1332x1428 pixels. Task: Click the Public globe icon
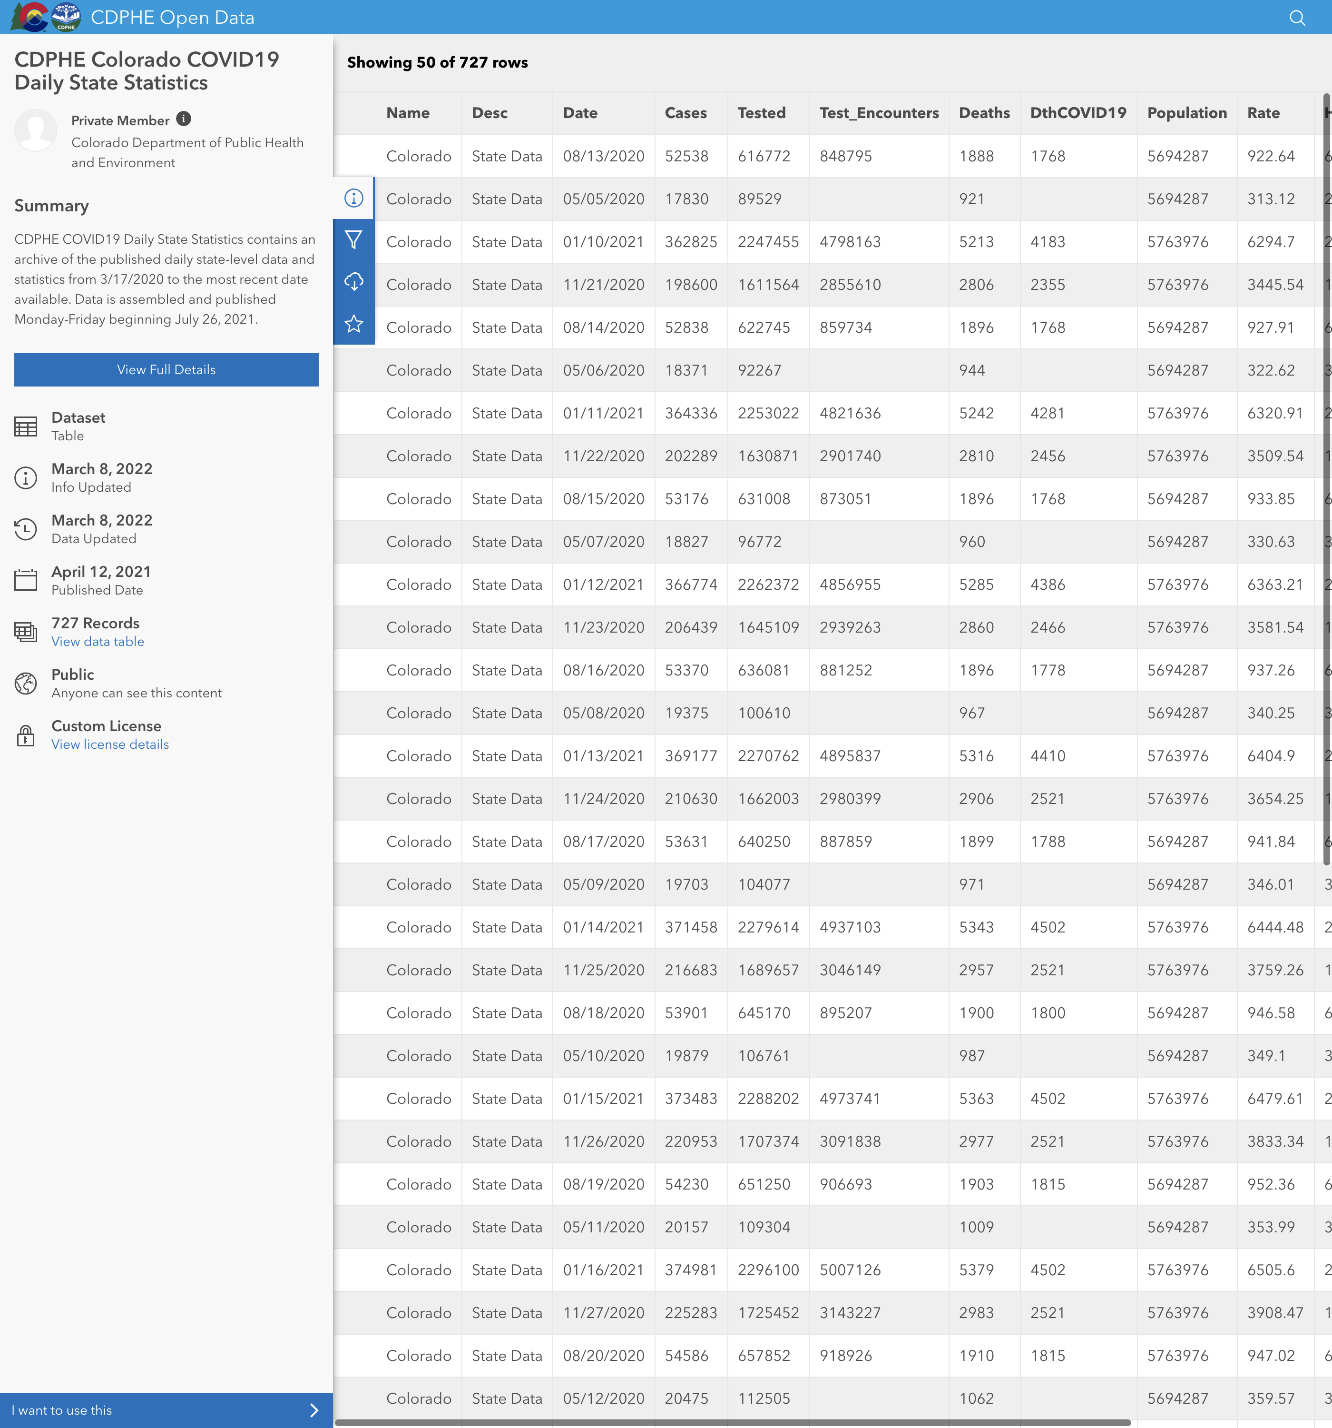pos(26,683)
